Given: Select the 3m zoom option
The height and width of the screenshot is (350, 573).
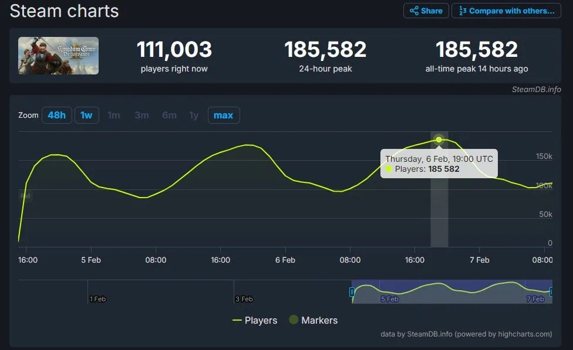Looking at the screenshot, I should point(141,115).
